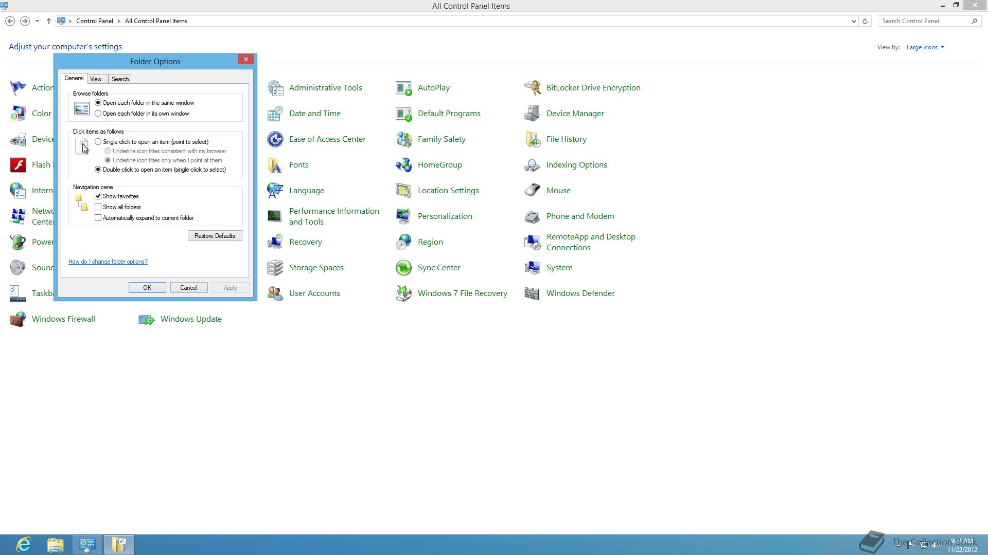The image size is (988, 555).
Task: Open RemoteApp and Desktop Connections icon
Action: tap(533, 242)
